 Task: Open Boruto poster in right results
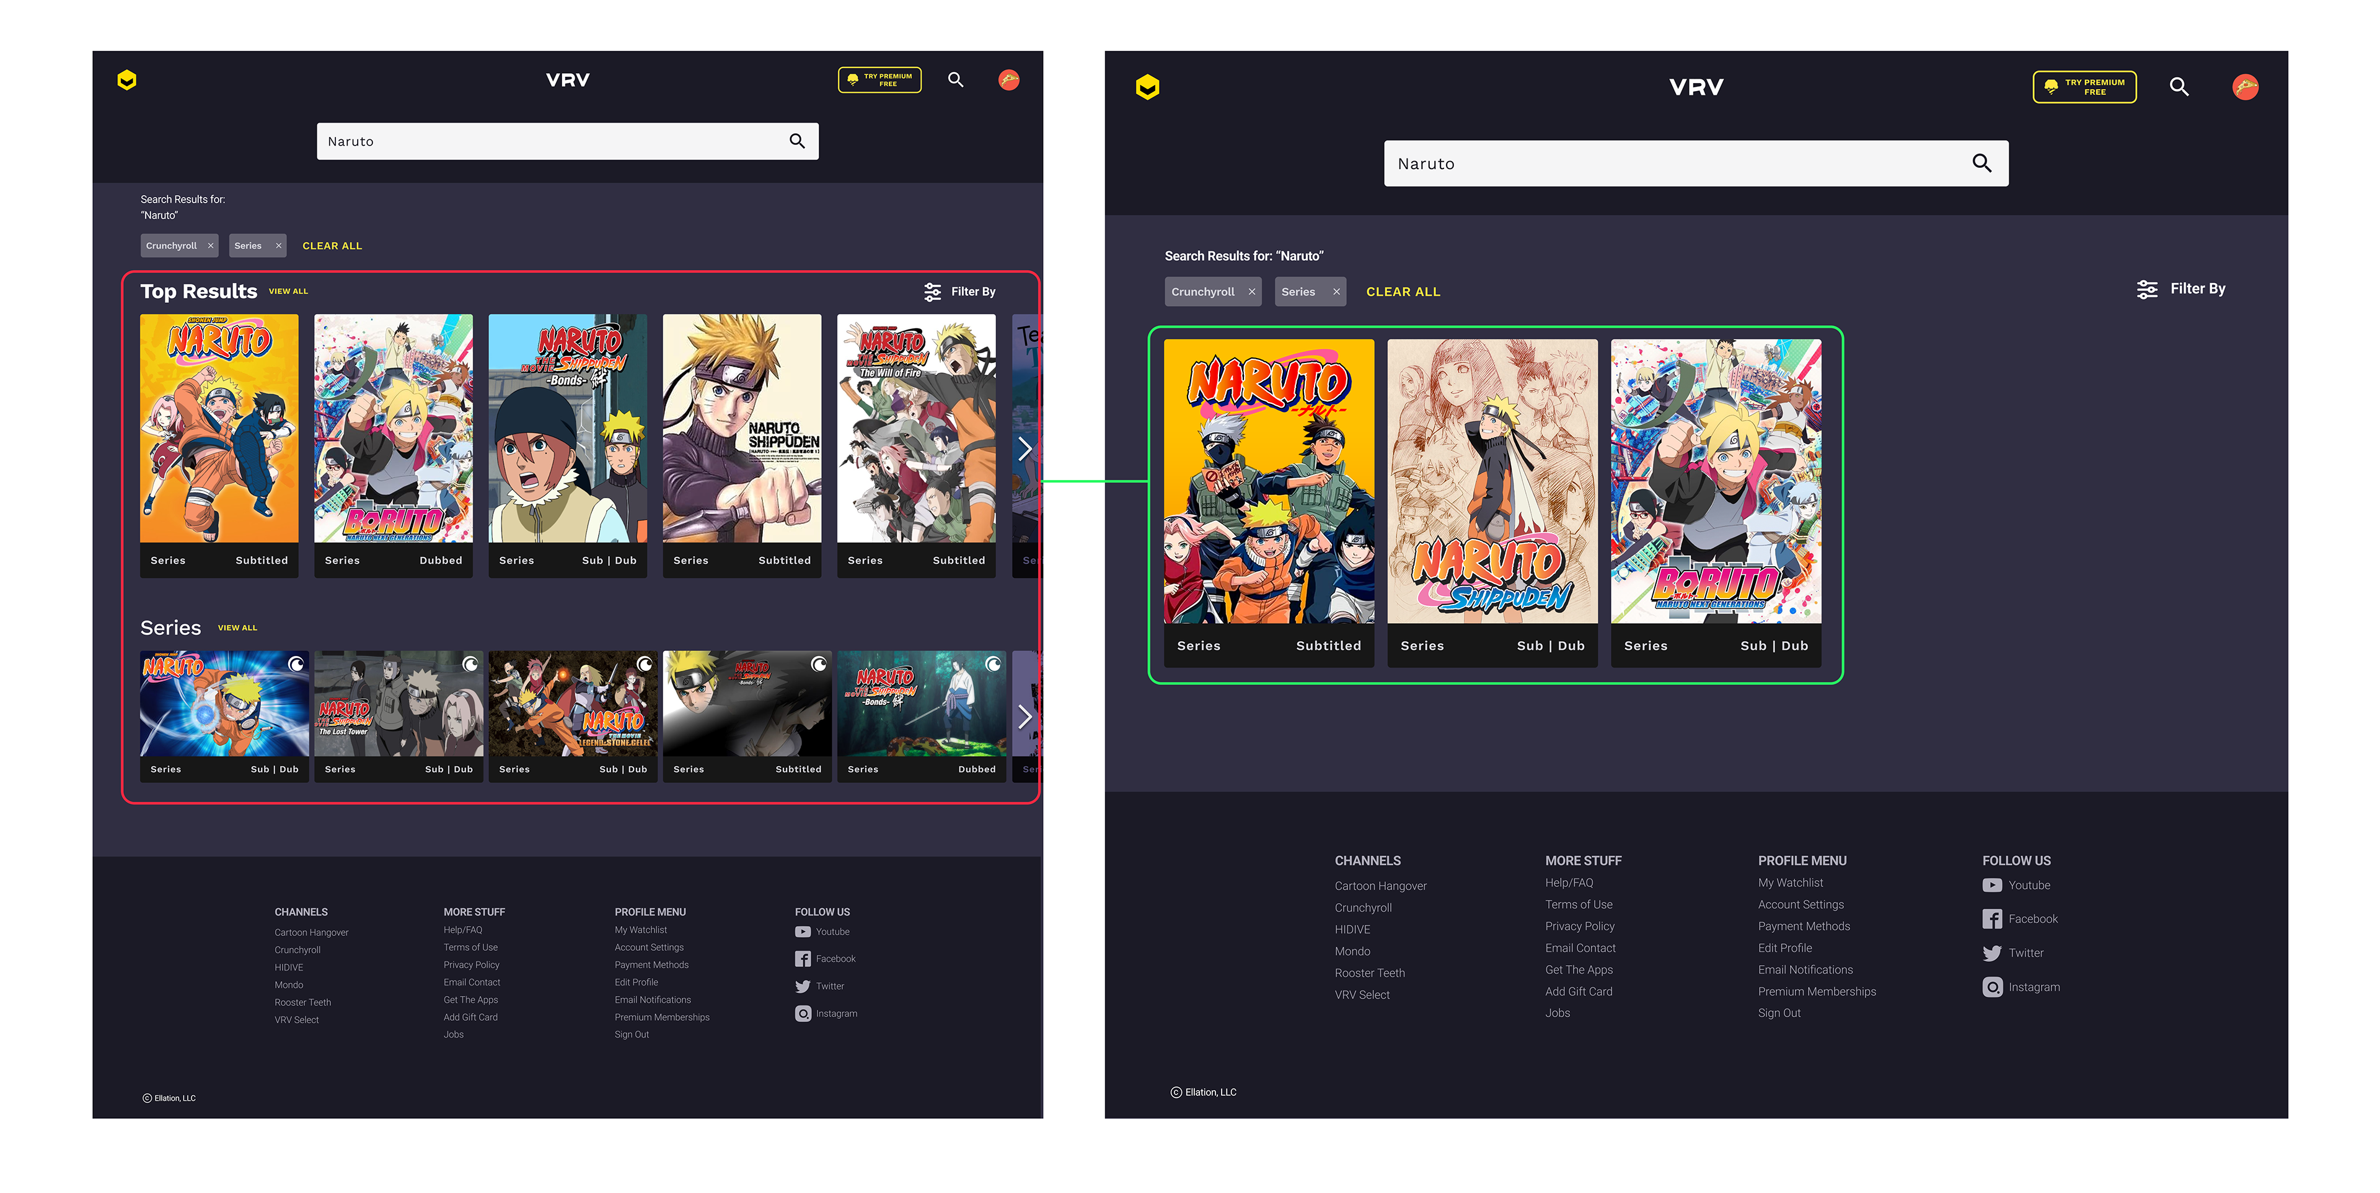click(x=1716, y=503)
